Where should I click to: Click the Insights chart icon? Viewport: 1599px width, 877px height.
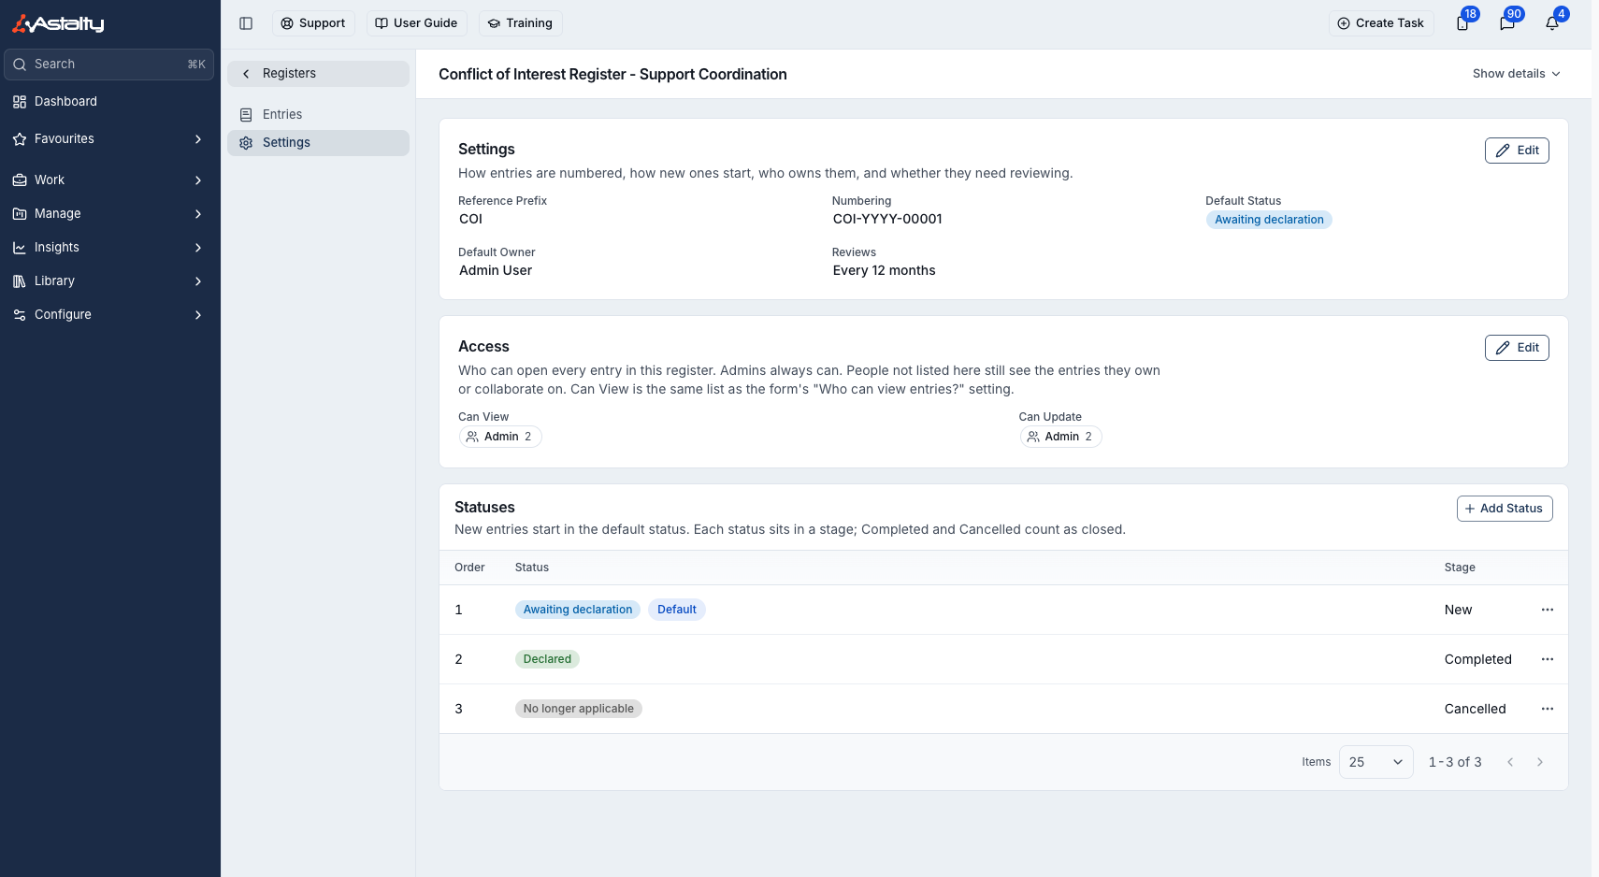pos(20,248)
